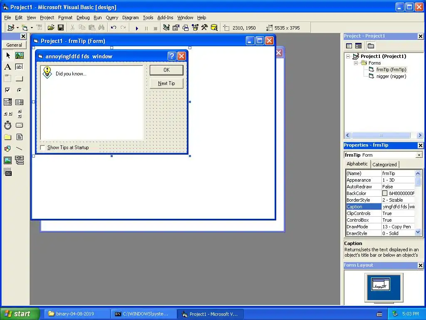Select the Frame control tool

pos(8,79)
